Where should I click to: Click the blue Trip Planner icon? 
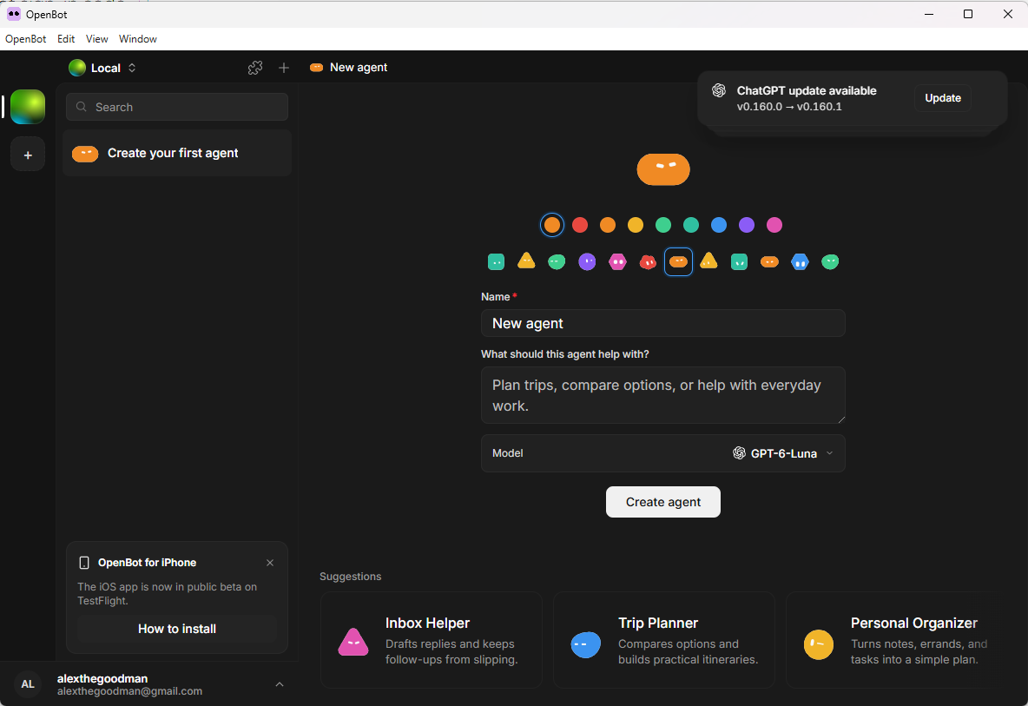(x=585, y=644)
